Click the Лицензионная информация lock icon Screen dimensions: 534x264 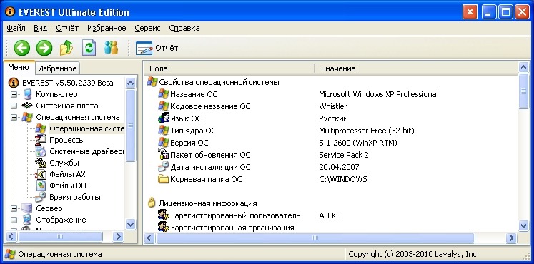click(152, 203)
